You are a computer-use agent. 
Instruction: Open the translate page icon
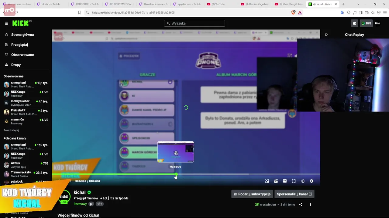[x=342, y=12]
